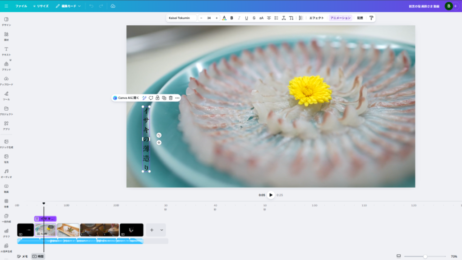Open the テキスト panel in the sidebar
Image resolution: width=462 pixels, height=260 pixels.
point(6,51)
